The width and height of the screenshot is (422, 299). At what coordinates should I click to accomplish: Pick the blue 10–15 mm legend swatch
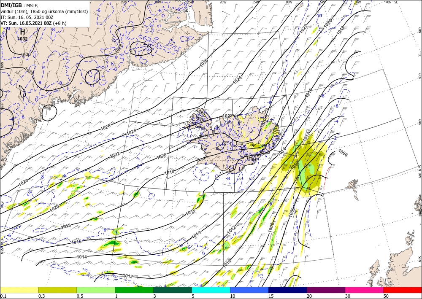click(x=249, y=290)
